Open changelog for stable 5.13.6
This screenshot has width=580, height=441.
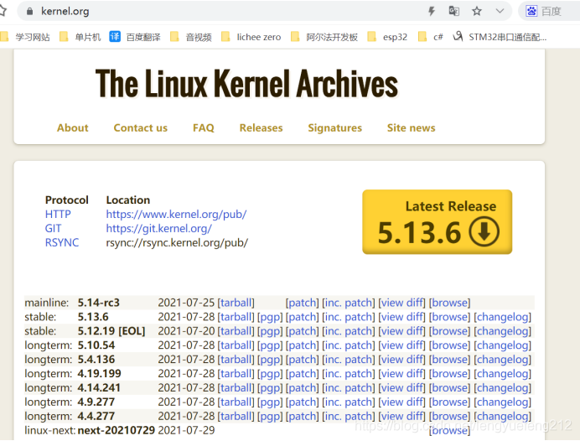(503, 317)
